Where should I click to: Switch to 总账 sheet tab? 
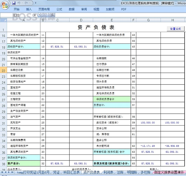[x=120, y=172]
